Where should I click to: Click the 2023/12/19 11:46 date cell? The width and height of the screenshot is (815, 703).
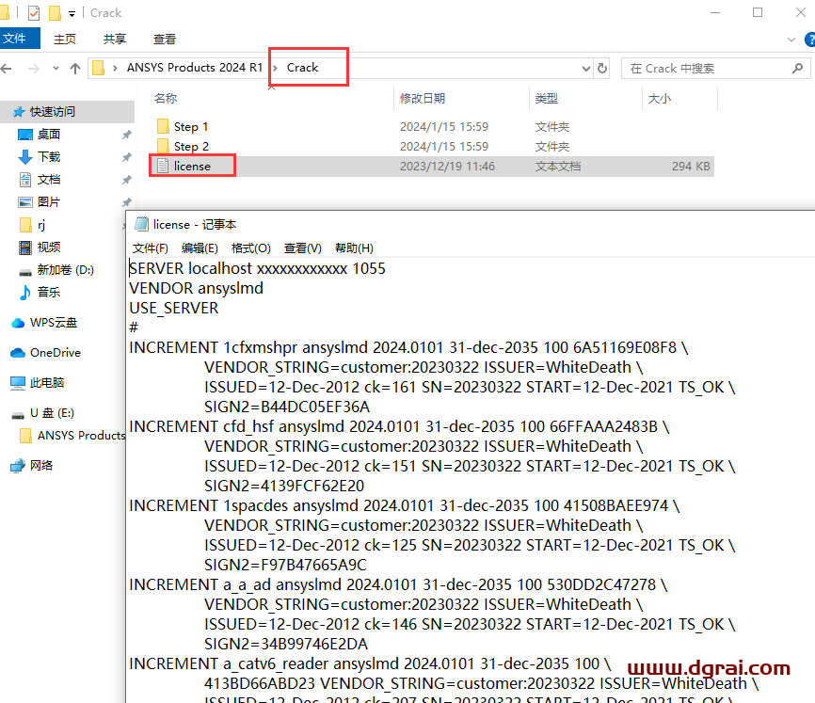click(x=447, y=167)
